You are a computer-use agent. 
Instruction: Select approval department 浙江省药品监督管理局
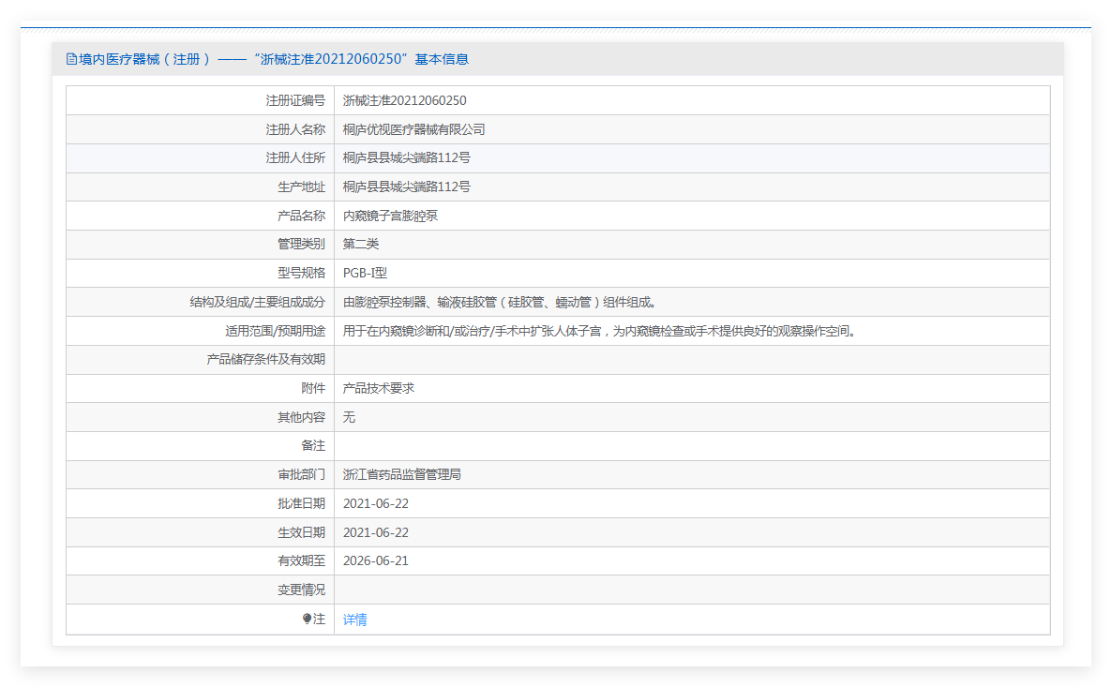pos(402,475)
